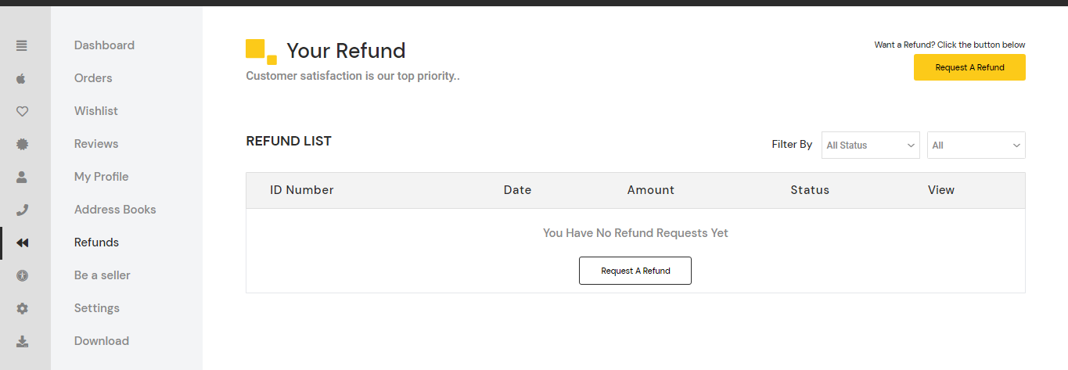Open Be a seller menu link
Screen dimensions: 1068x370
pos(102,275)
